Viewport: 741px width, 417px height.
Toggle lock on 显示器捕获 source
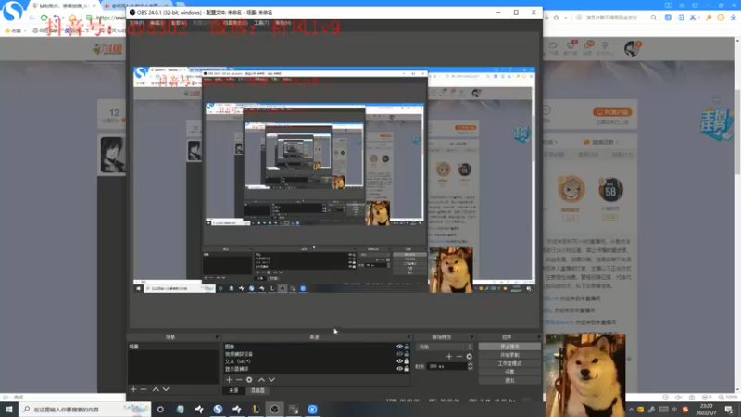(407, 368)
